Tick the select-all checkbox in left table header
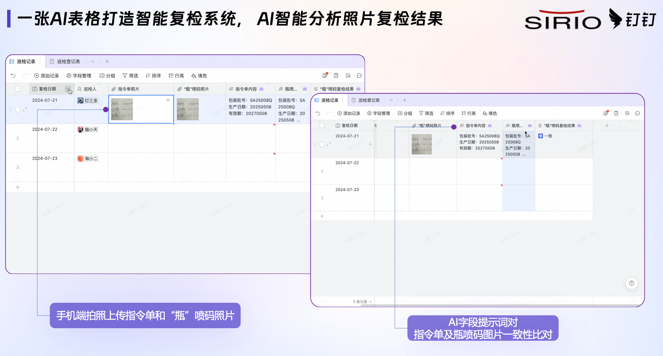 [18, 89]
